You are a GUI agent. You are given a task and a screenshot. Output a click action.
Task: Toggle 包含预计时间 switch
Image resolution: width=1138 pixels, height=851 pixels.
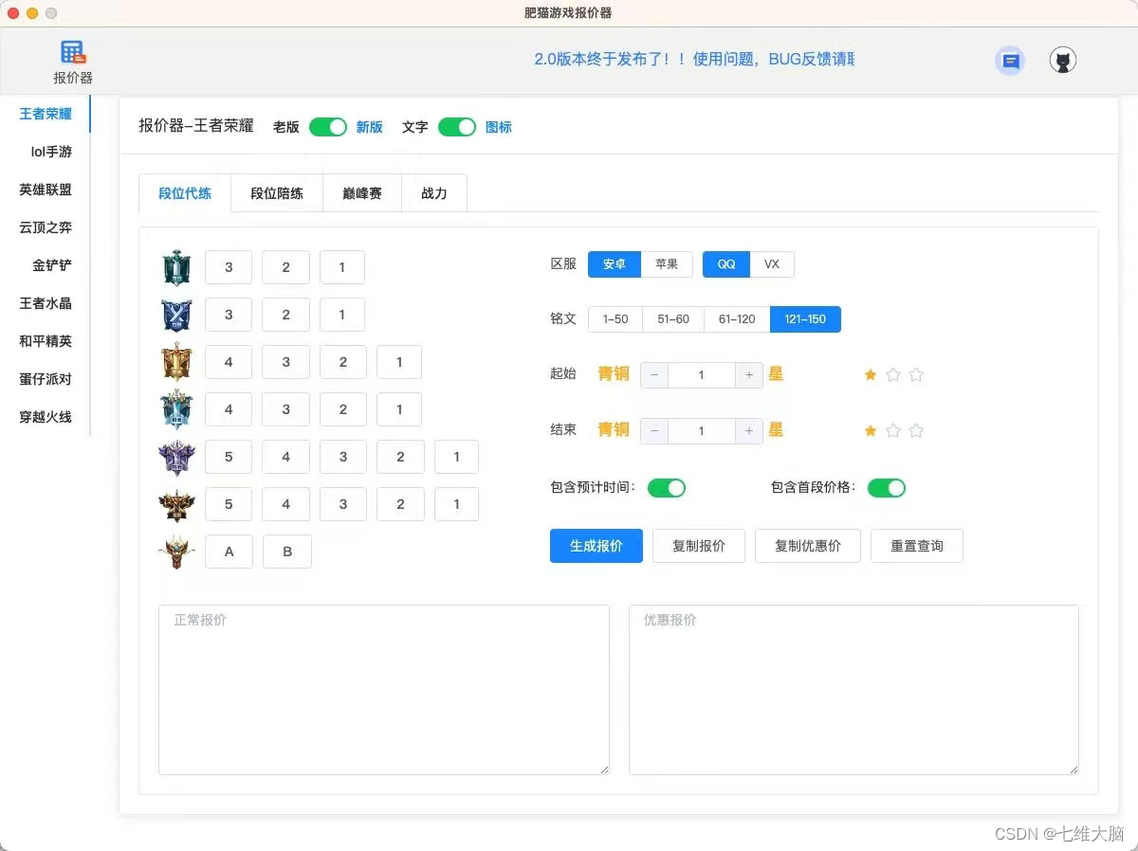(667, 488)
